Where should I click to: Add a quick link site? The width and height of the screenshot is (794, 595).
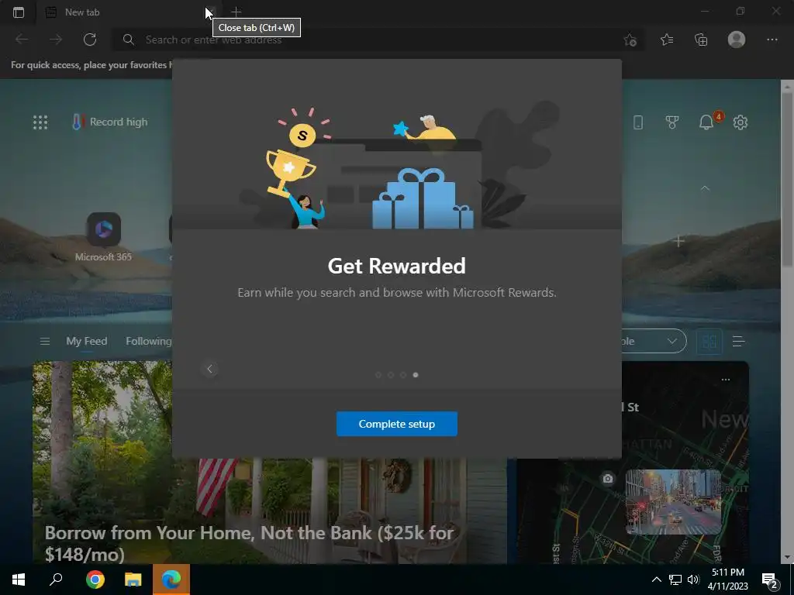(x=678, y=242)
